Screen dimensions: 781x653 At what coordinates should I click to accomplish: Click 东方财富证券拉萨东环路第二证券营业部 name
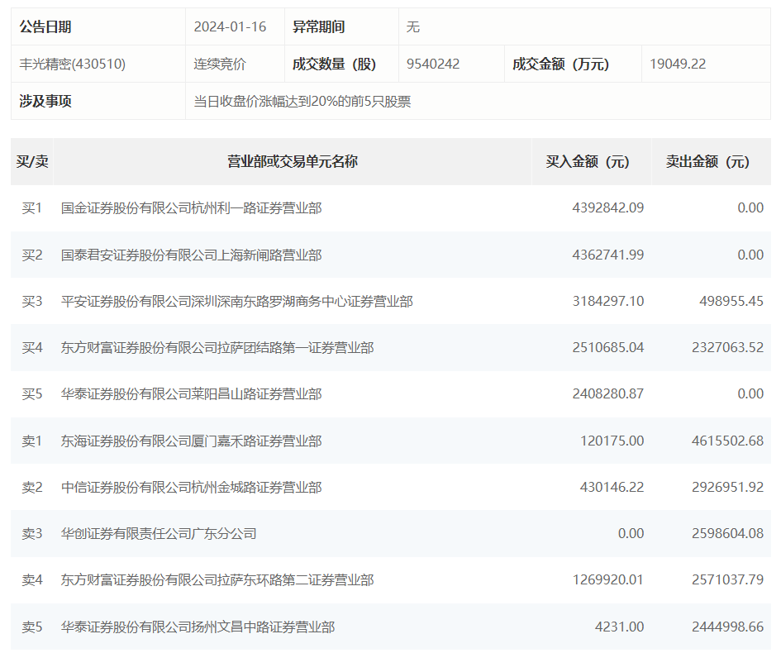[217, 579]
